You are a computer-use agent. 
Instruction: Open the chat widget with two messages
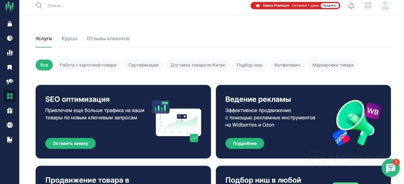pyautogui.click(x=391, y=168)
